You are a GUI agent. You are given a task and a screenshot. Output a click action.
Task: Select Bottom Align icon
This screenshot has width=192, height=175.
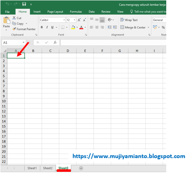102,20
